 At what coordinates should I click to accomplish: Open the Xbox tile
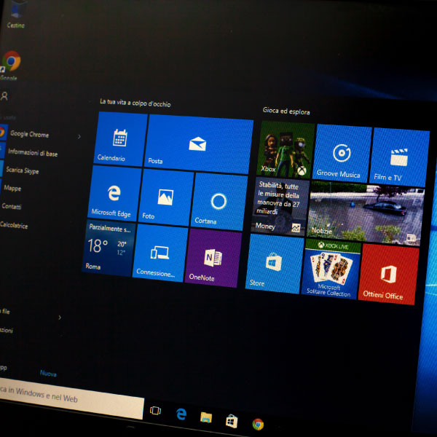coord(285,149)
